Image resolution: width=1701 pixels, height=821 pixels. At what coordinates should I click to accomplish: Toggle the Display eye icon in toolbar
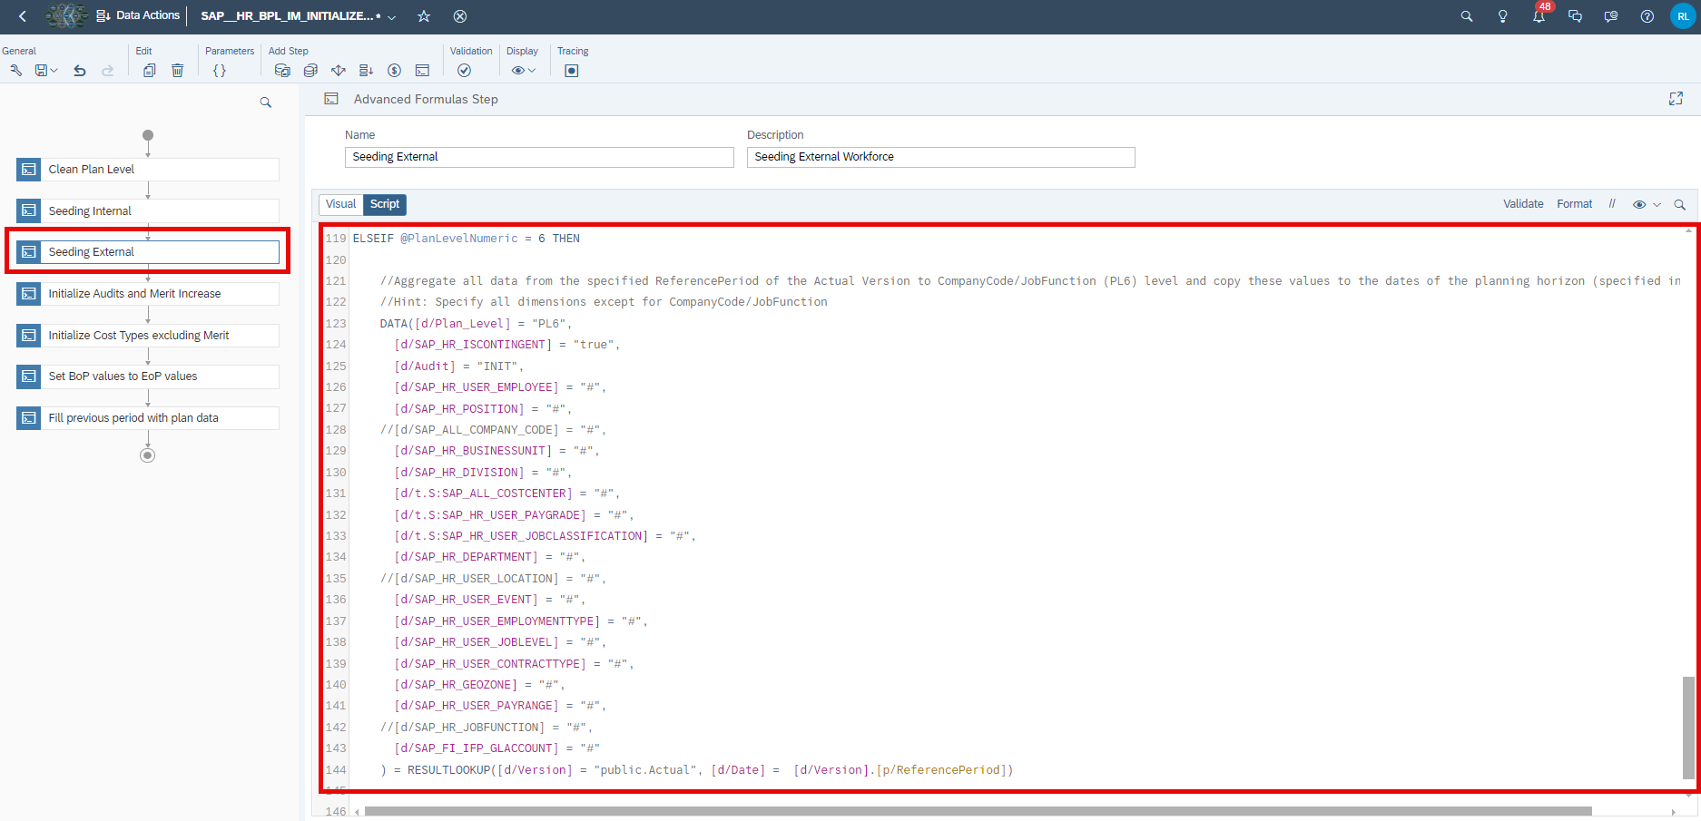click(x=517, y=71)
